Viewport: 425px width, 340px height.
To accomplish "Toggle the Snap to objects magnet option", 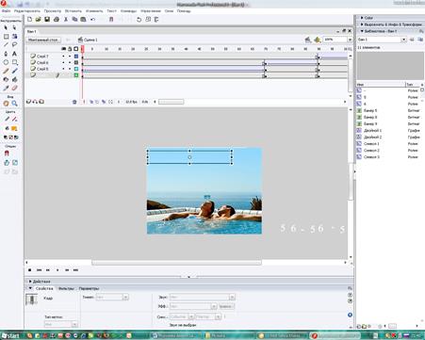I will [7, 154].
